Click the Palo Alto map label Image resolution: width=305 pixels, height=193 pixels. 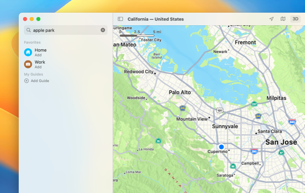[x=180, y=92]
